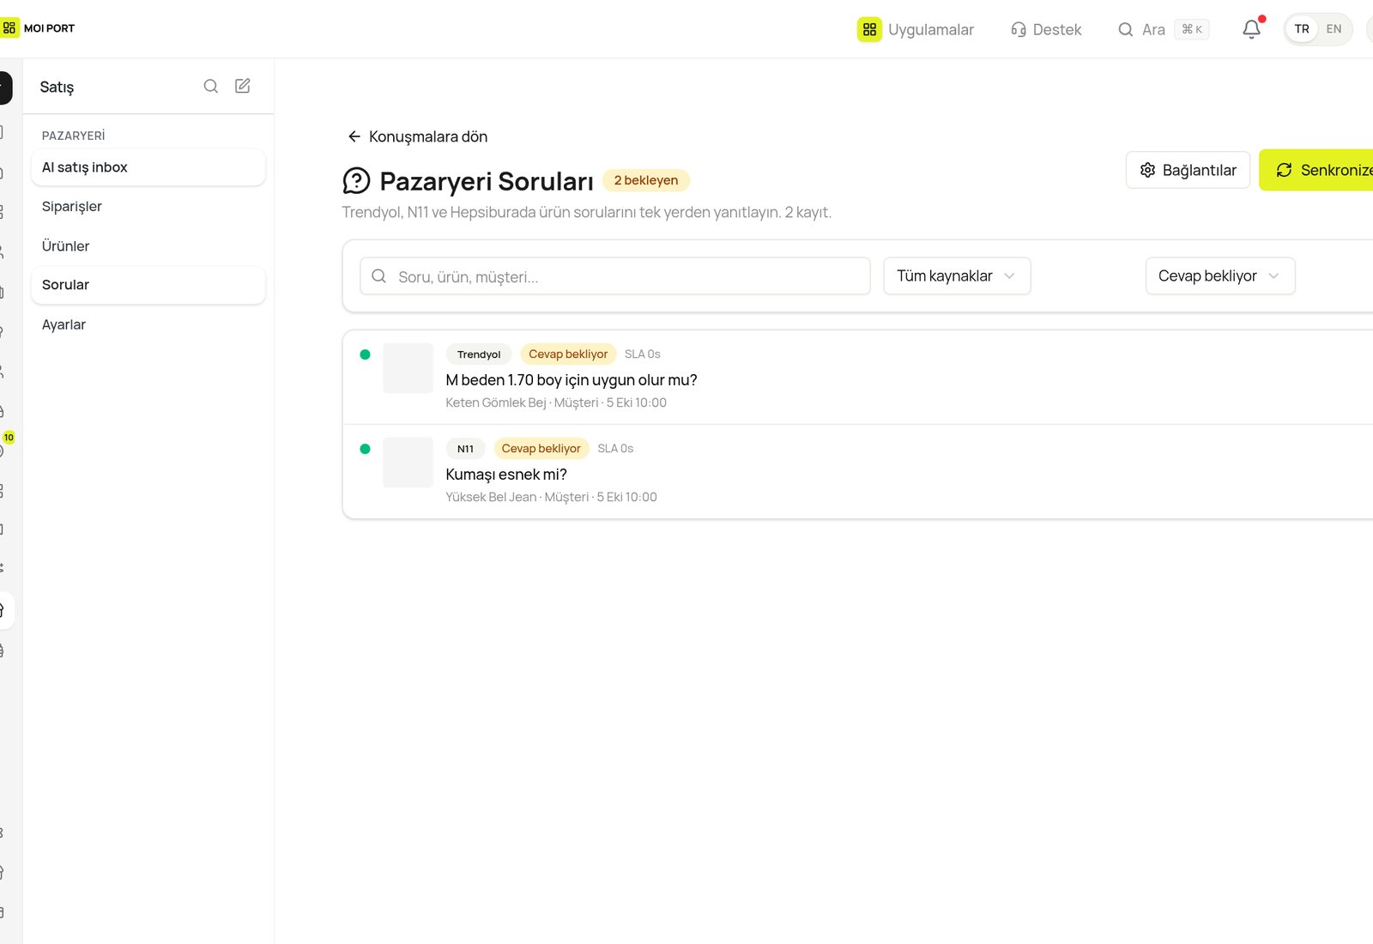Click the Bağlantılar button
The width and height of the screenshot is (1373, 944).
(1188, 170)
